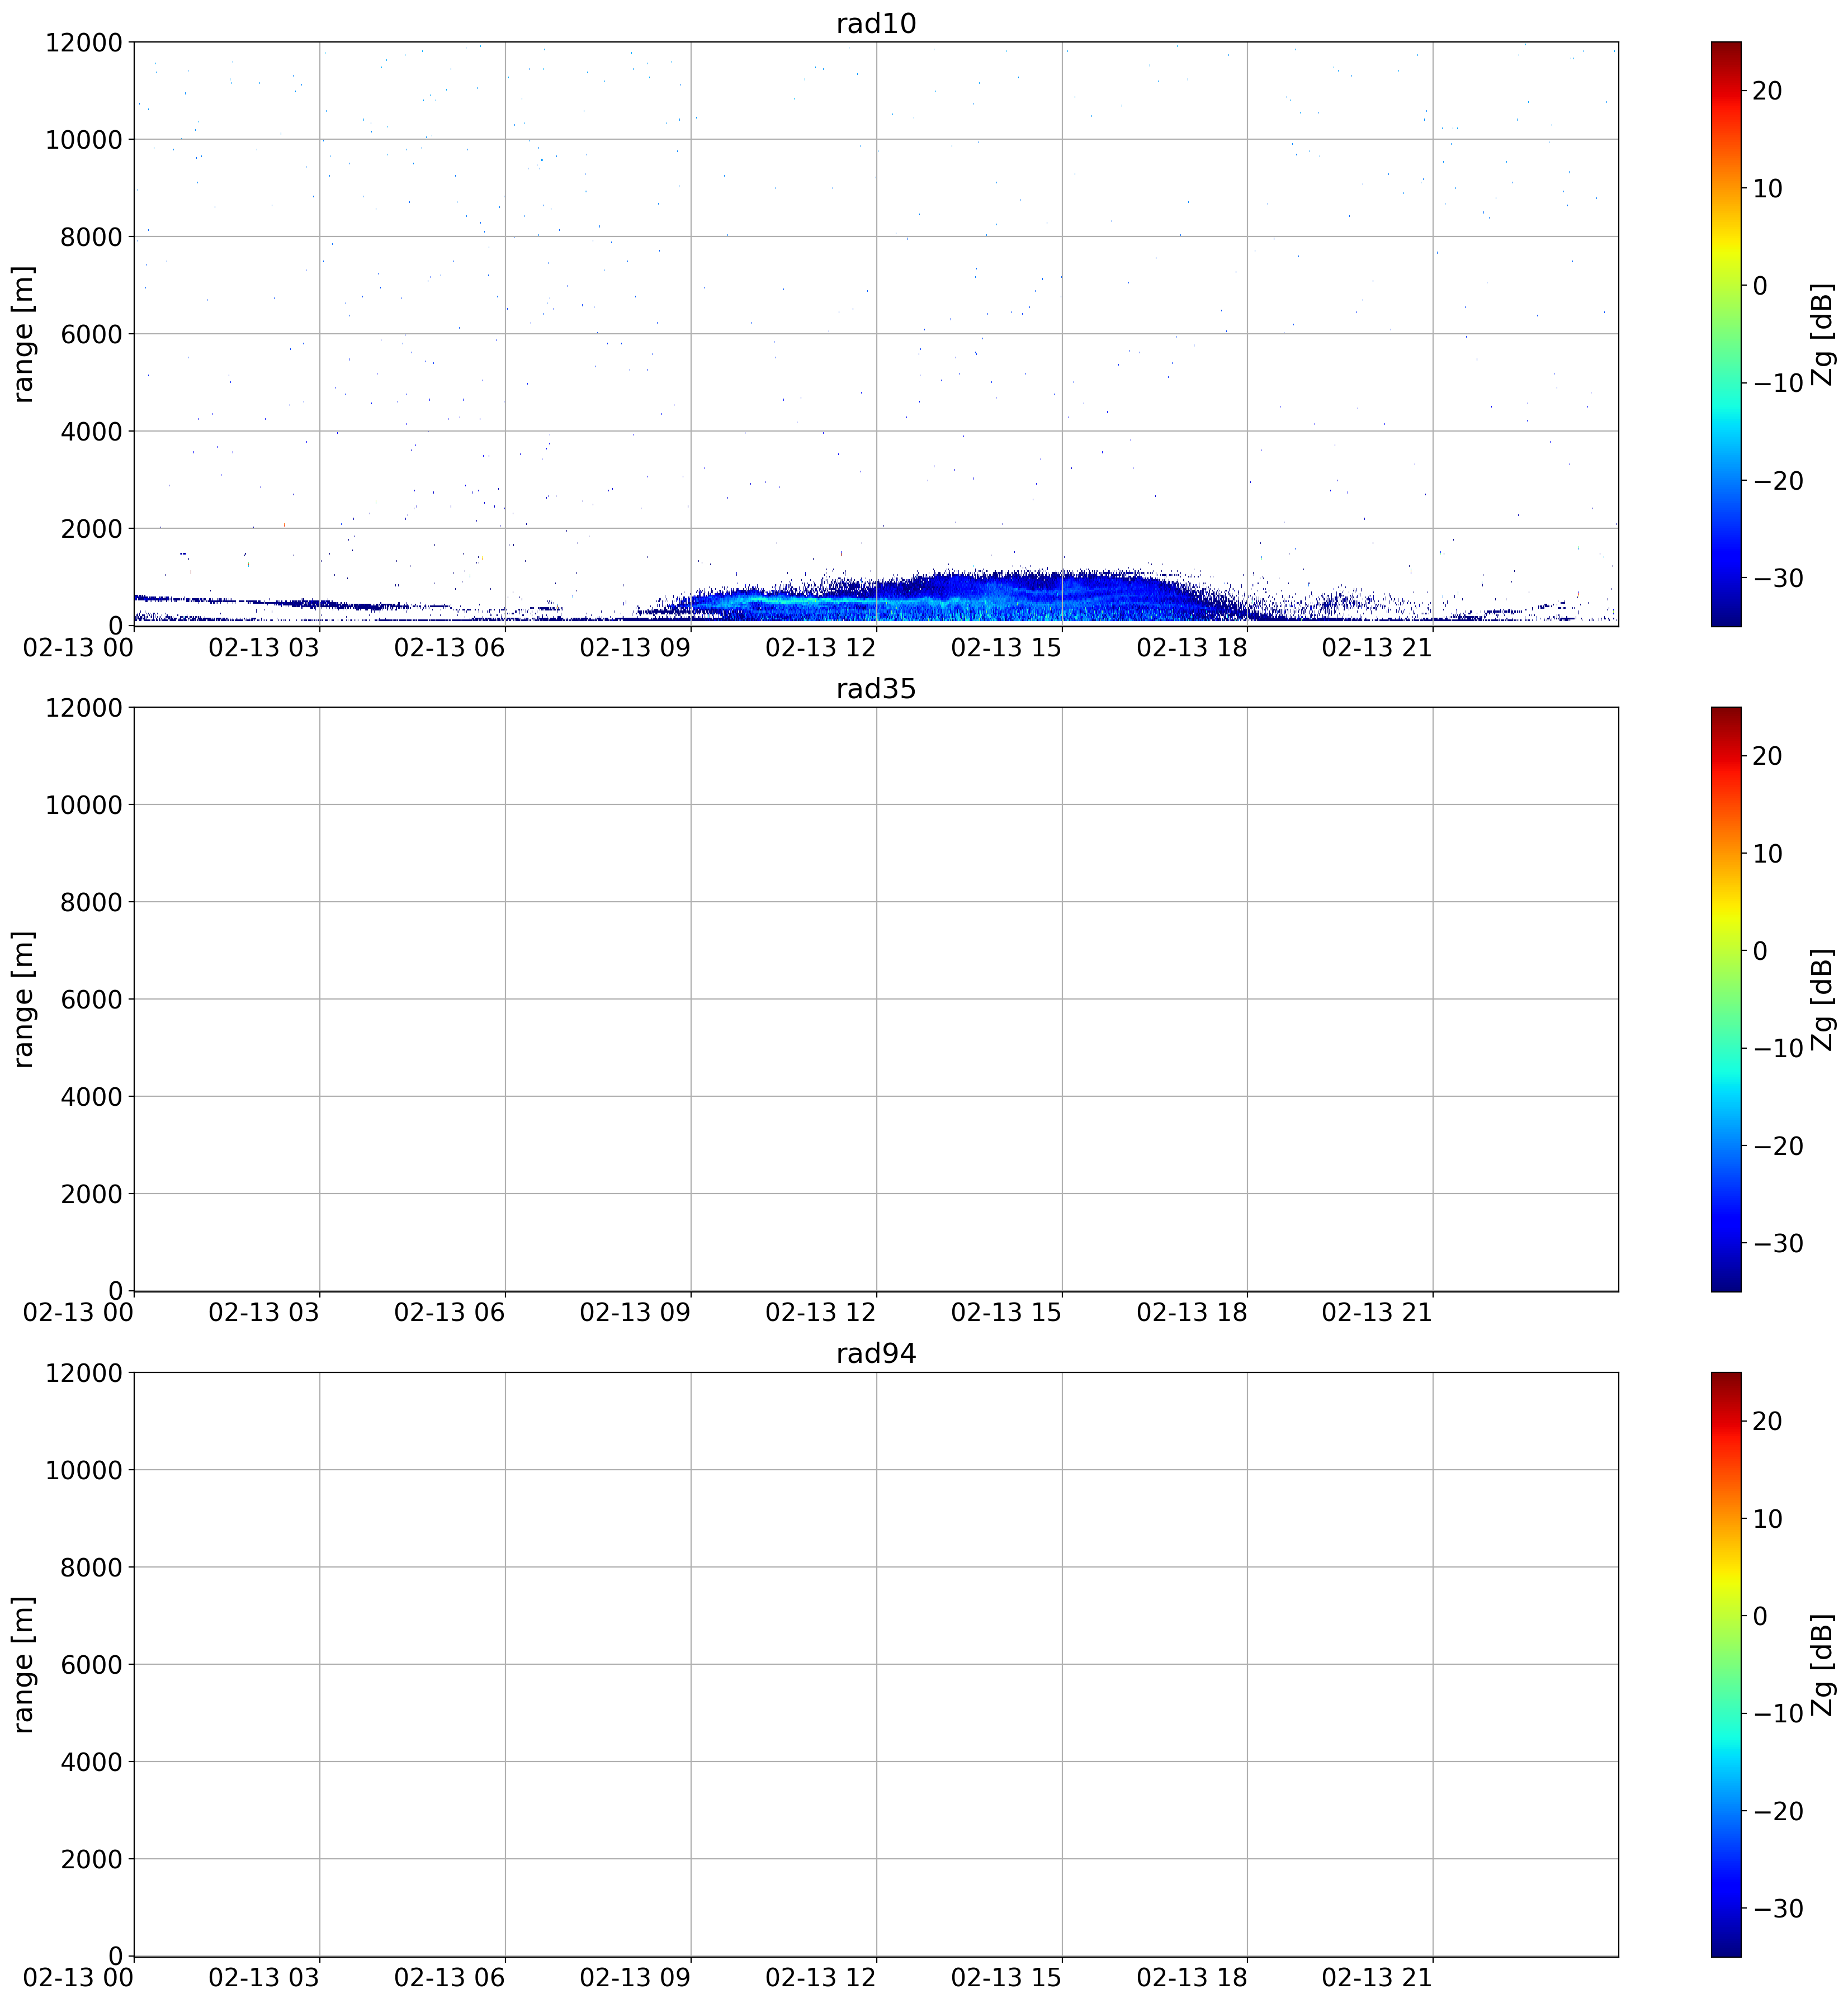Select the colorbar beside the rad94 plot
Viewport: 1848px width, 2003px height.
(1726, 1664)
